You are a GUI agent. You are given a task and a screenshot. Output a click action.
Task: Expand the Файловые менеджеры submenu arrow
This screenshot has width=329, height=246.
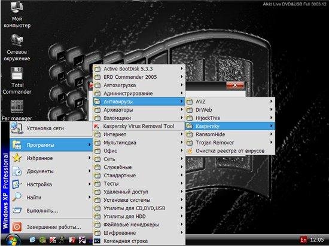click(x=181, y=225)
